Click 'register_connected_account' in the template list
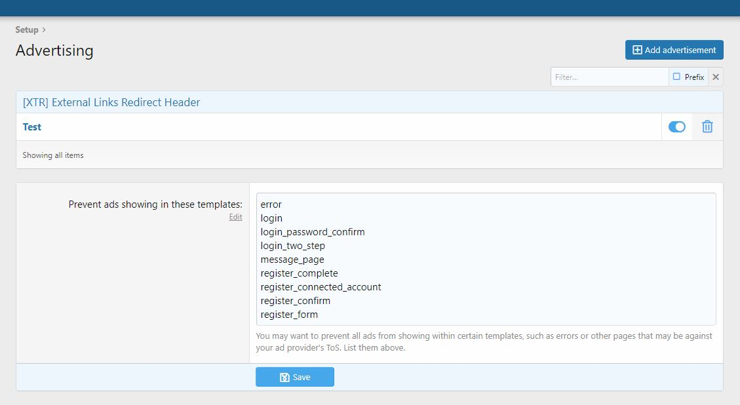 pyautogui.click(x=321, y=287)
